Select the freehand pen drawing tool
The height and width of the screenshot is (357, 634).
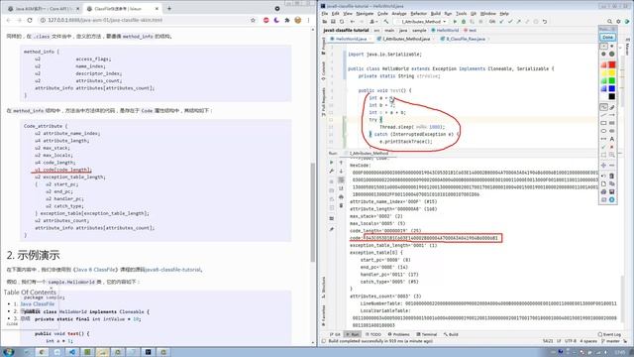click(x=603, y=107)
